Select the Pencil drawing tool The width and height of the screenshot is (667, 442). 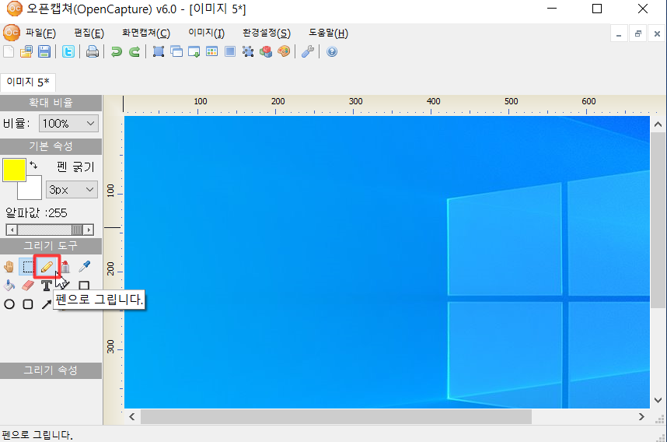pos(47,267)
